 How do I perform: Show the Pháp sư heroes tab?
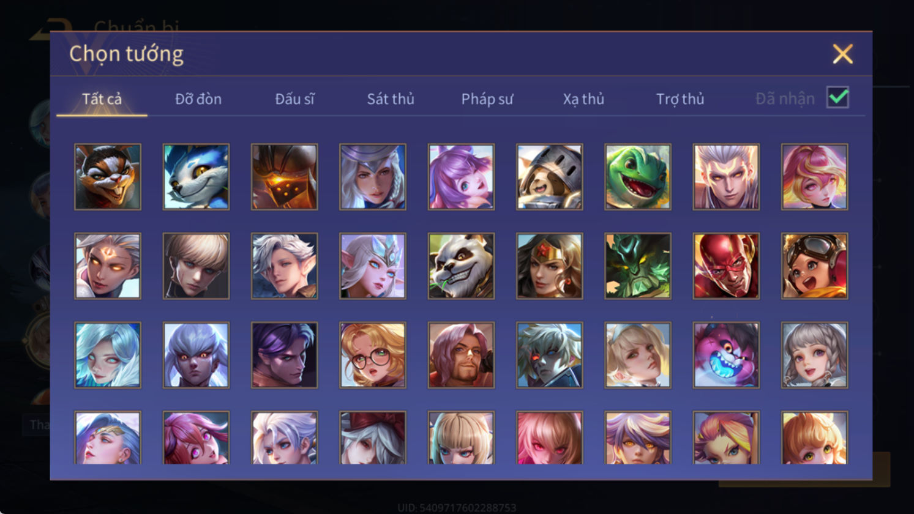pos(487,99)
